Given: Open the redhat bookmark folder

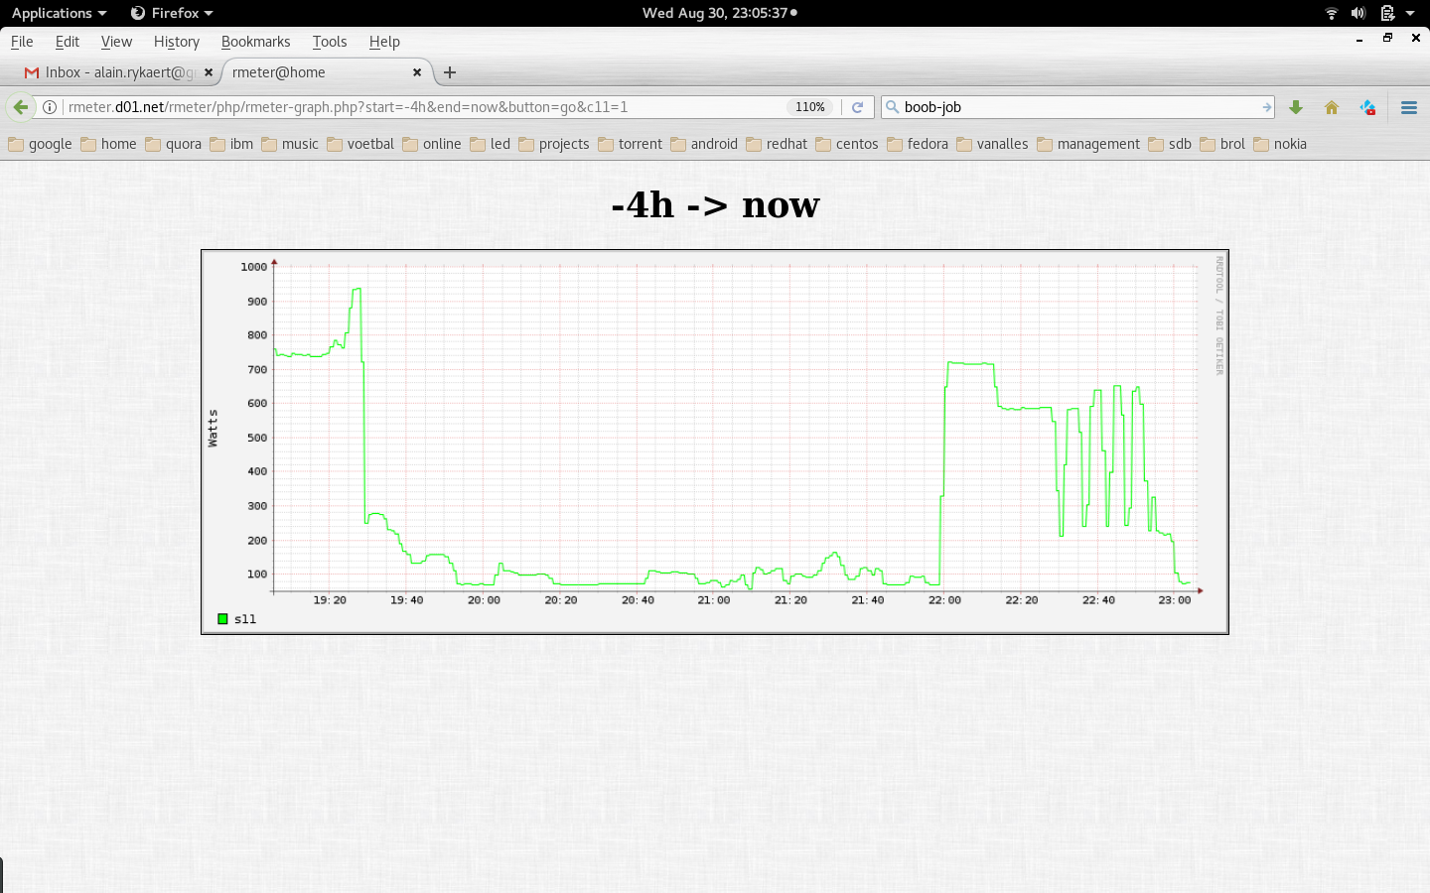Looking at the screenshot, I should point(777,144).
